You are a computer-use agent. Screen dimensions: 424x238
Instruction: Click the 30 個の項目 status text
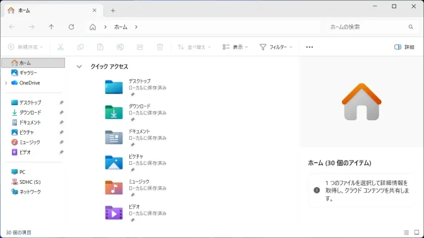(19, 232)
